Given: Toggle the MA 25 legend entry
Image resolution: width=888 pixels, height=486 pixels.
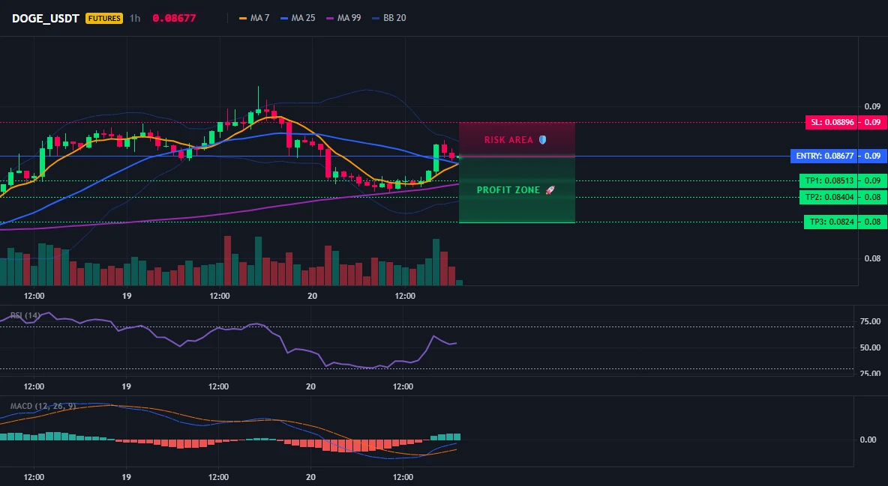Looking at the screenshot, I should pyautogui.click(x=298, y=18).
